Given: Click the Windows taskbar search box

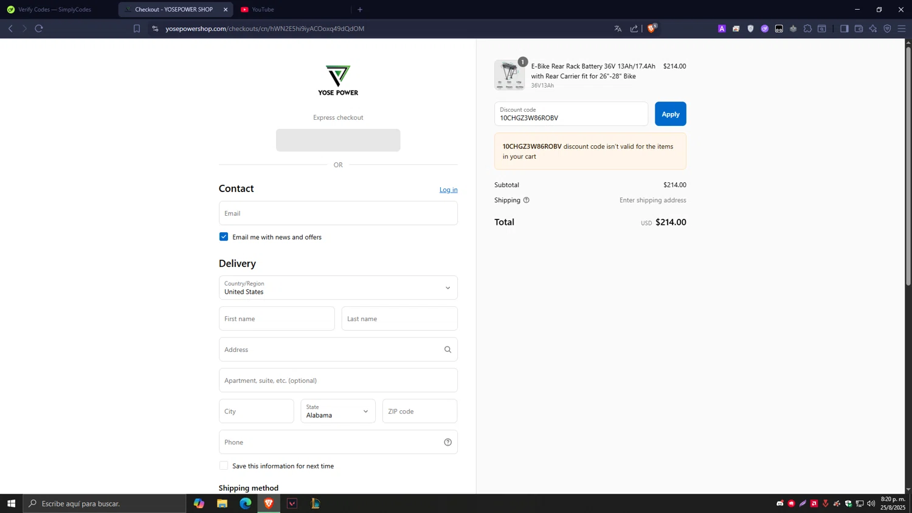Looking at the screenshot, I should point(105,503).
